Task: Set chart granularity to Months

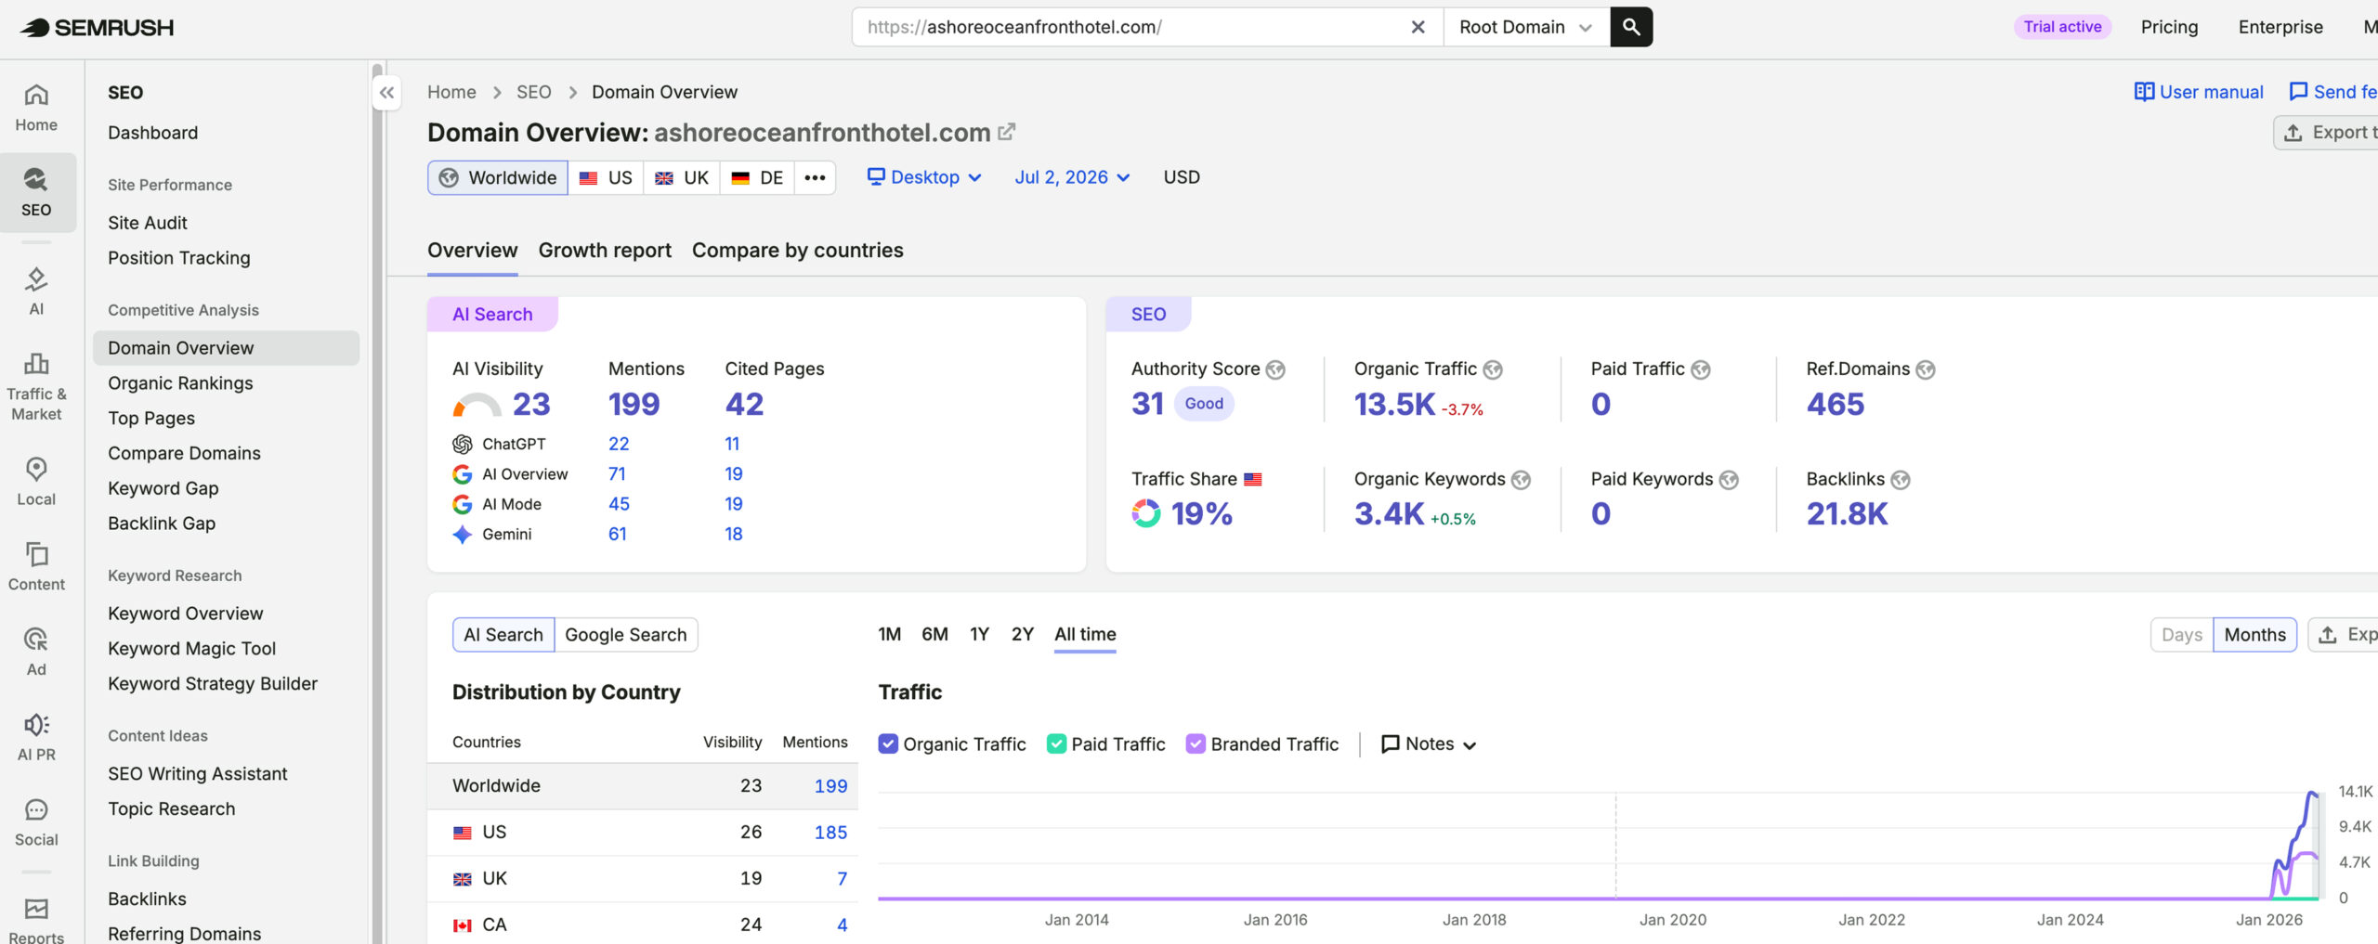Action: point(2254,635)
